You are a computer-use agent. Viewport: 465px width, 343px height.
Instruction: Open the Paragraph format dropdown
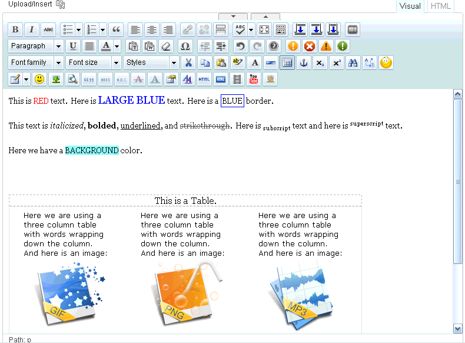coord(36,46)
